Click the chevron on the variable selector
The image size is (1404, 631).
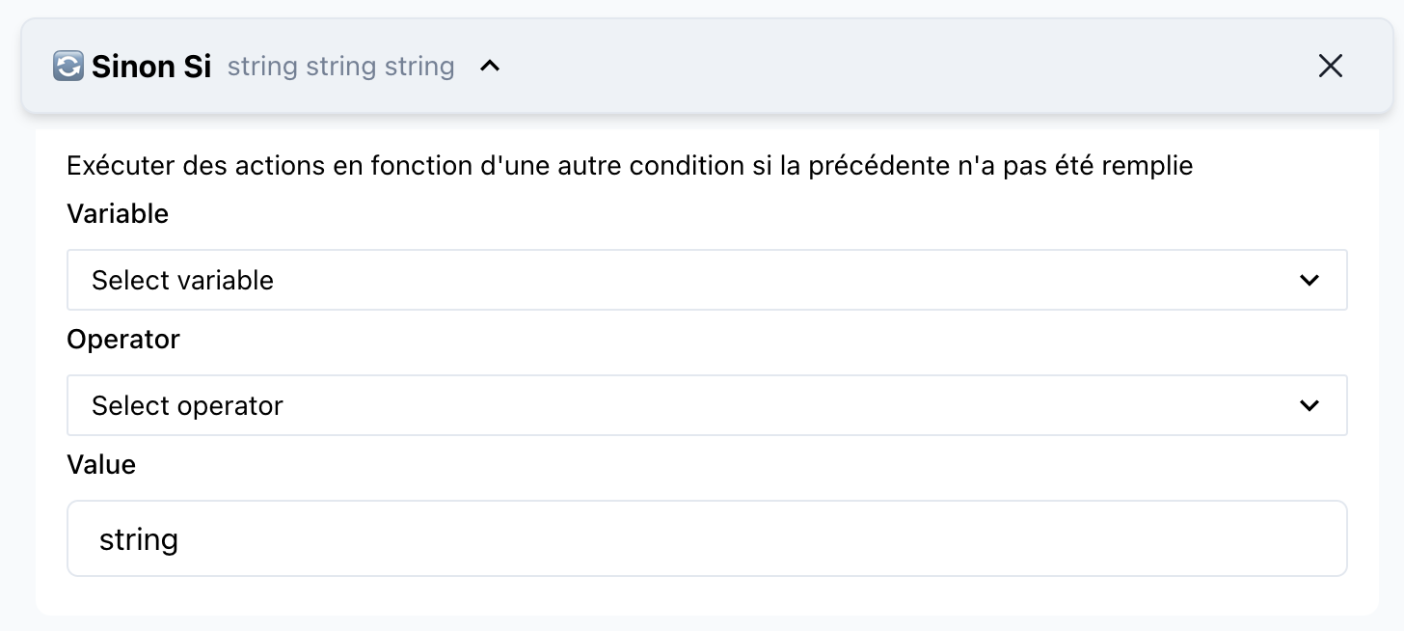(x=1309, y=280)
